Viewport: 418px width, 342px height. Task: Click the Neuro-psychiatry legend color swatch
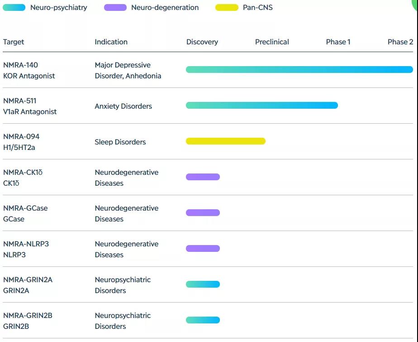coord(14,8)
